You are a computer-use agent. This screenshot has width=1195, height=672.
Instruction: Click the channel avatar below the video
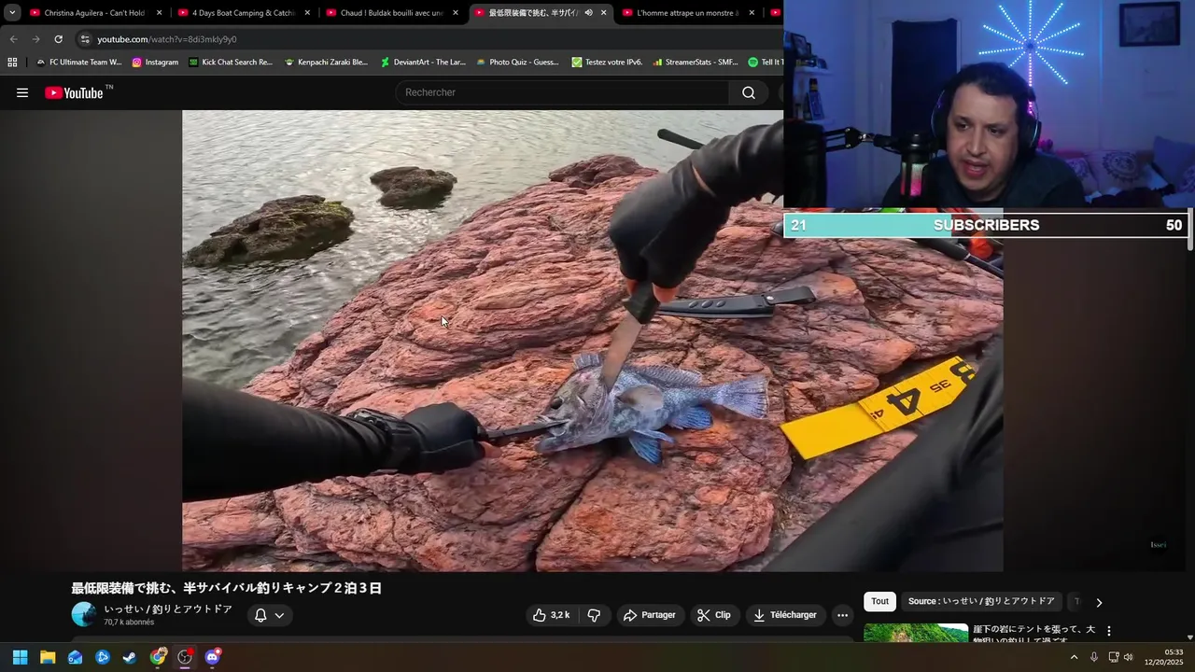(x=84, y=614)
